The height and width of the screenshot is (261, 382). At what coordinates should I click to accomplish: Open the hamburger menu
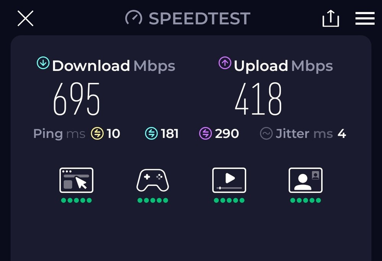[x=365, y=18]
